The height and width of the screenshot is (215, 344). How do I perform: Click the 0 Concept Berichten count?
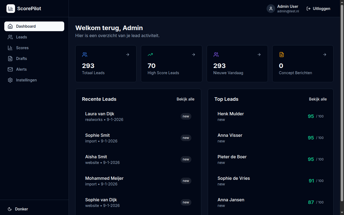click(281, 66)
